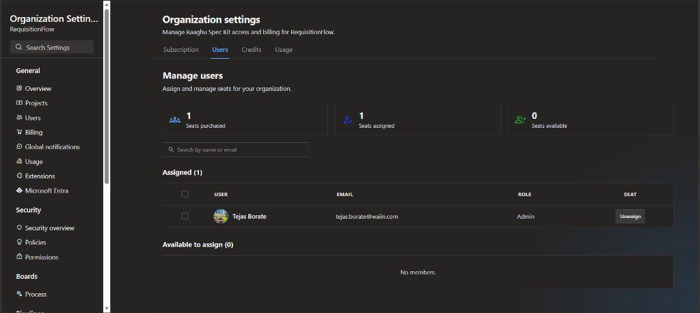Click the SEAT column header
Screen dimensions: 700x313
point(630,194)
